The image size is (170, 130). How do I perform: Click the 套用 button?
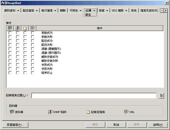137,125
